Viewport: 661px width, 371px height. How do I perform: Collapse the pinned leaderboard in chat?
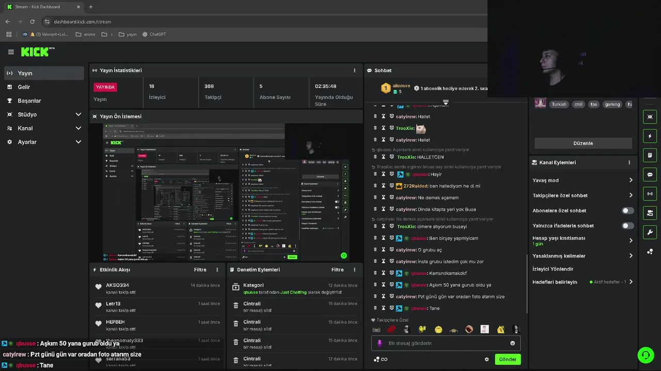pos(446,102)
